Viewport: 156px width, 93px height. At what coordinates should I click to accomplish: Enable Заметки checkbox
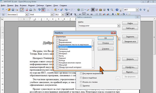click(81, 86)
